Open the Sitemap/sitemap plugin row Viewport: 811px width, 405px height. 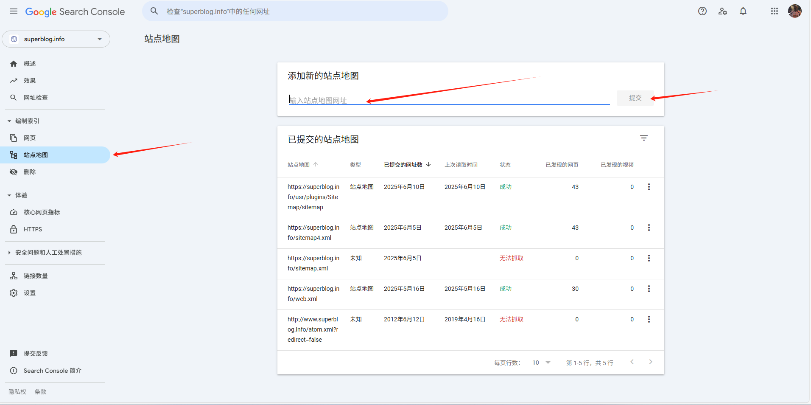click(471, 197)
